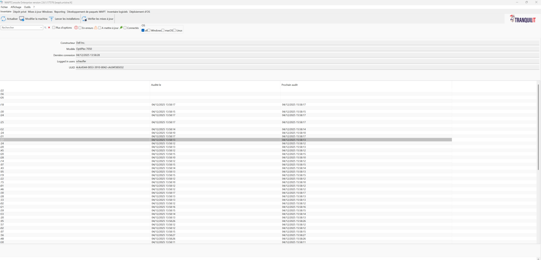Viewport: 541px width, 260px height.
Task: Uncheck the all OS checkbox
Action: coord(143,30)
